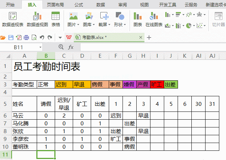The image size is (226, 160).
Task: Select column B header
Action: [46, 56]
